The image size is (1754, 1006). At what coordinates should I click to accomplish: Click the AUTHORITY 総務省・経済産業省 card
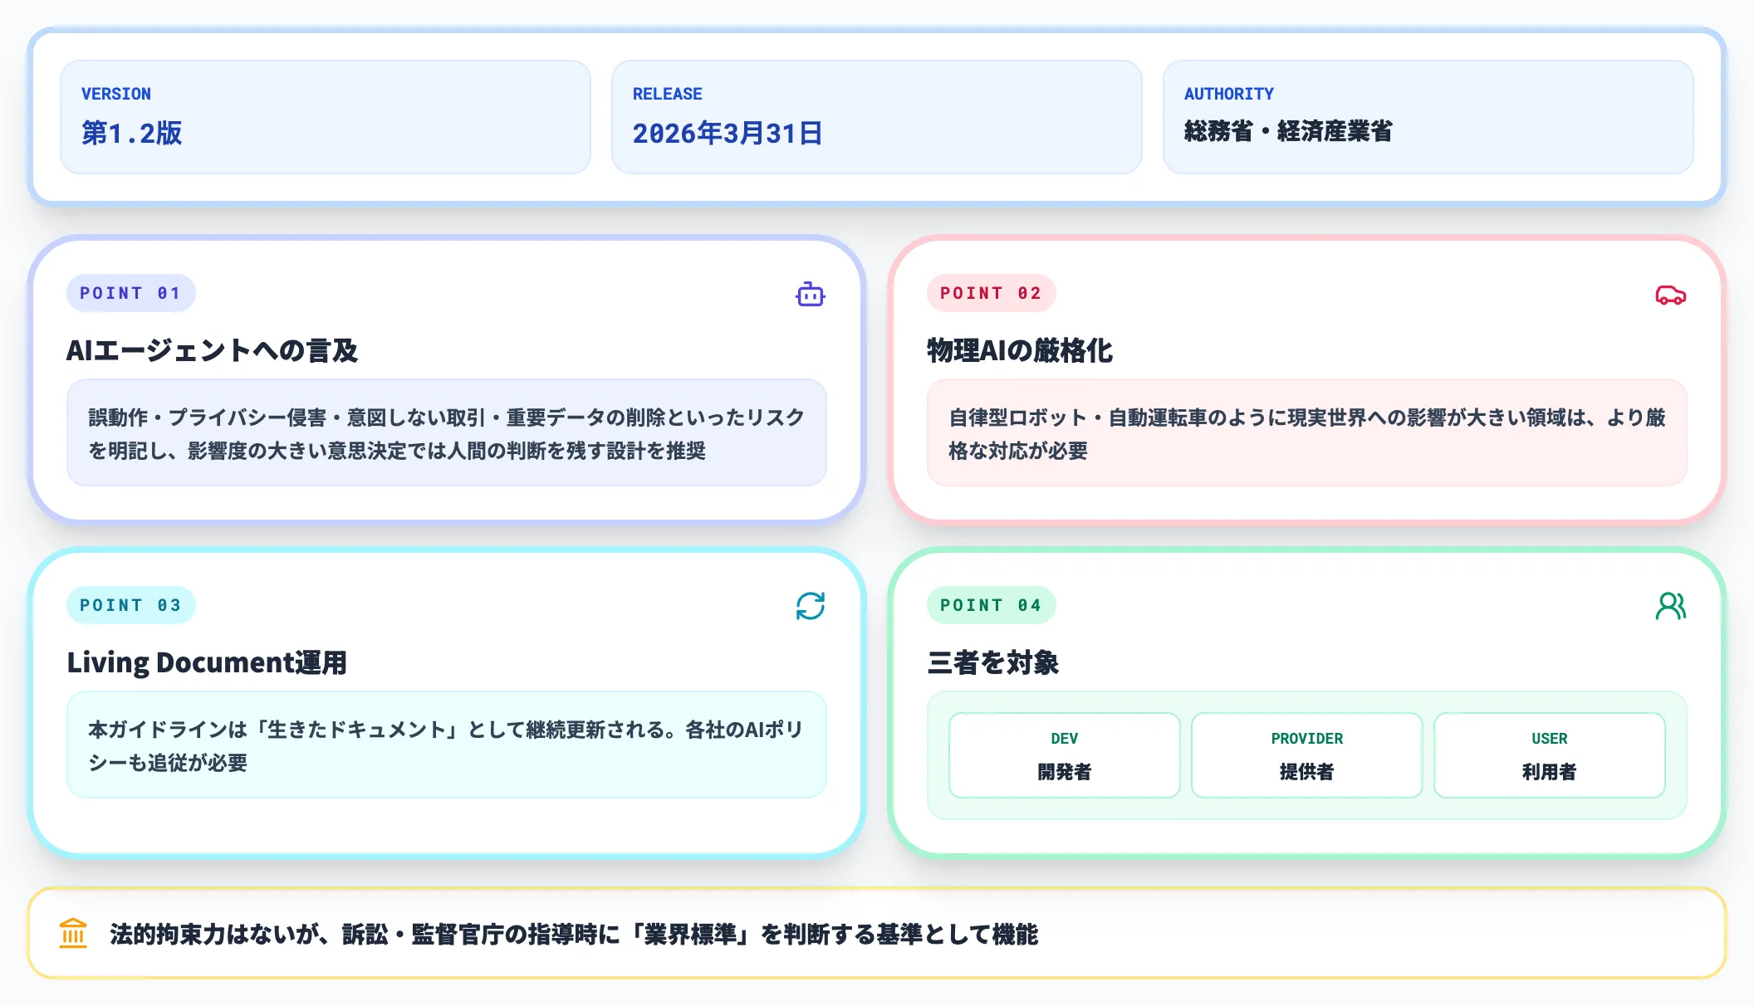point(1428,117)
